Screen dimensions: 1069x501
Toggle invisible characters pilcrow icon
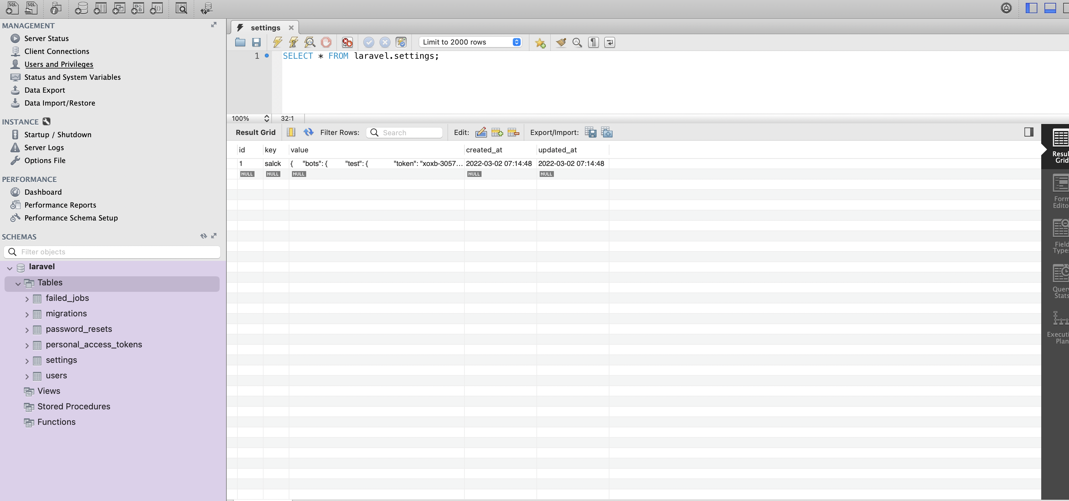tap(593, 42)
